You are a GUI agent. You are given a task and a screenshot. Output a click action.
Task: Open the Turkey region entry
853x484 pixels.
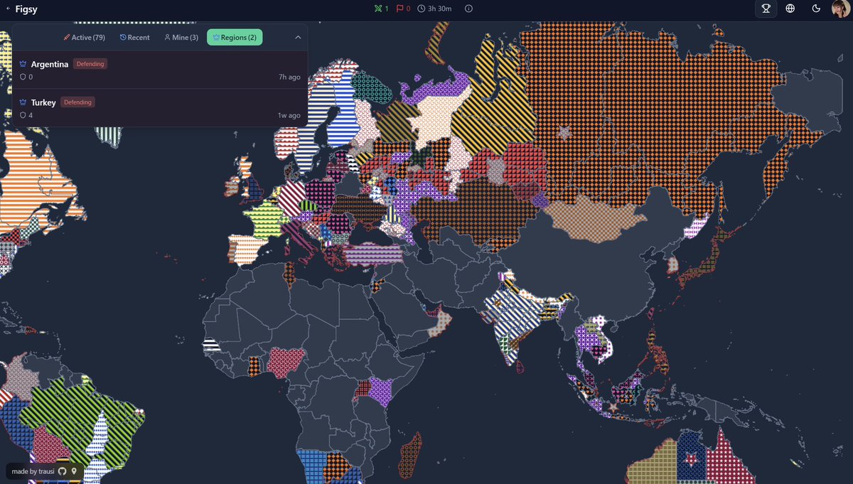tap(160, 108)
